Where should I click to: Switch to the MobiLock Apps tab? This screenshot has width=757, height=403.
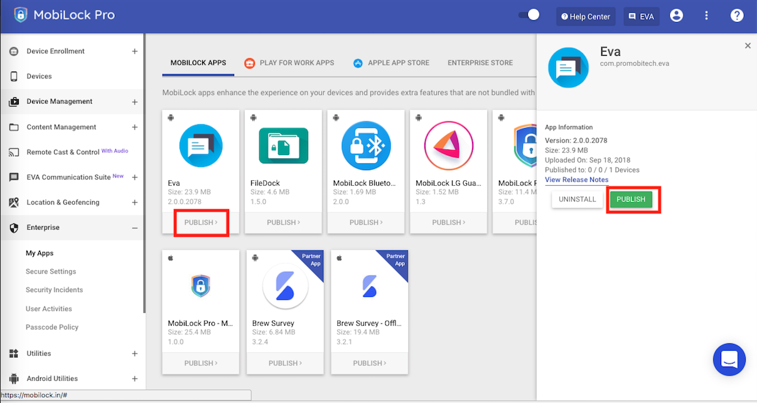click(198, 63)
